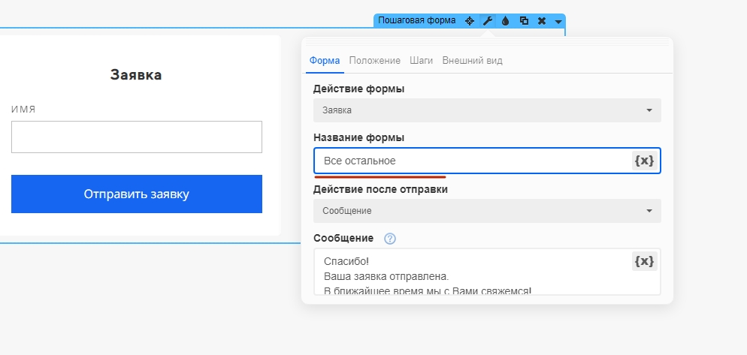Select the 'Заявка' form heading
Viewport: 747px width, 355px height.
[x=136, y=75]
